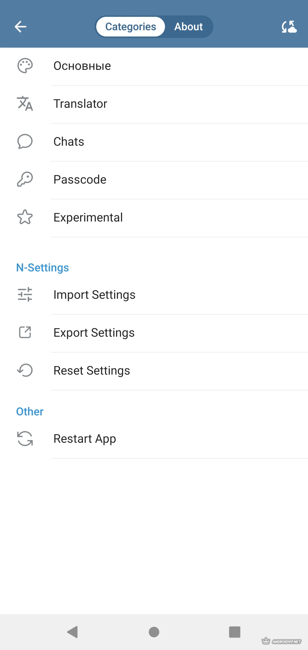Tap the key icon for Passcode
Viewport: 308px width, 650px height.
[x=25, y=180]
